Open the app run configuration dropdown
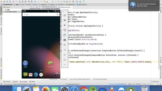This screenshot has height=91, width=162. pos(47,2)
